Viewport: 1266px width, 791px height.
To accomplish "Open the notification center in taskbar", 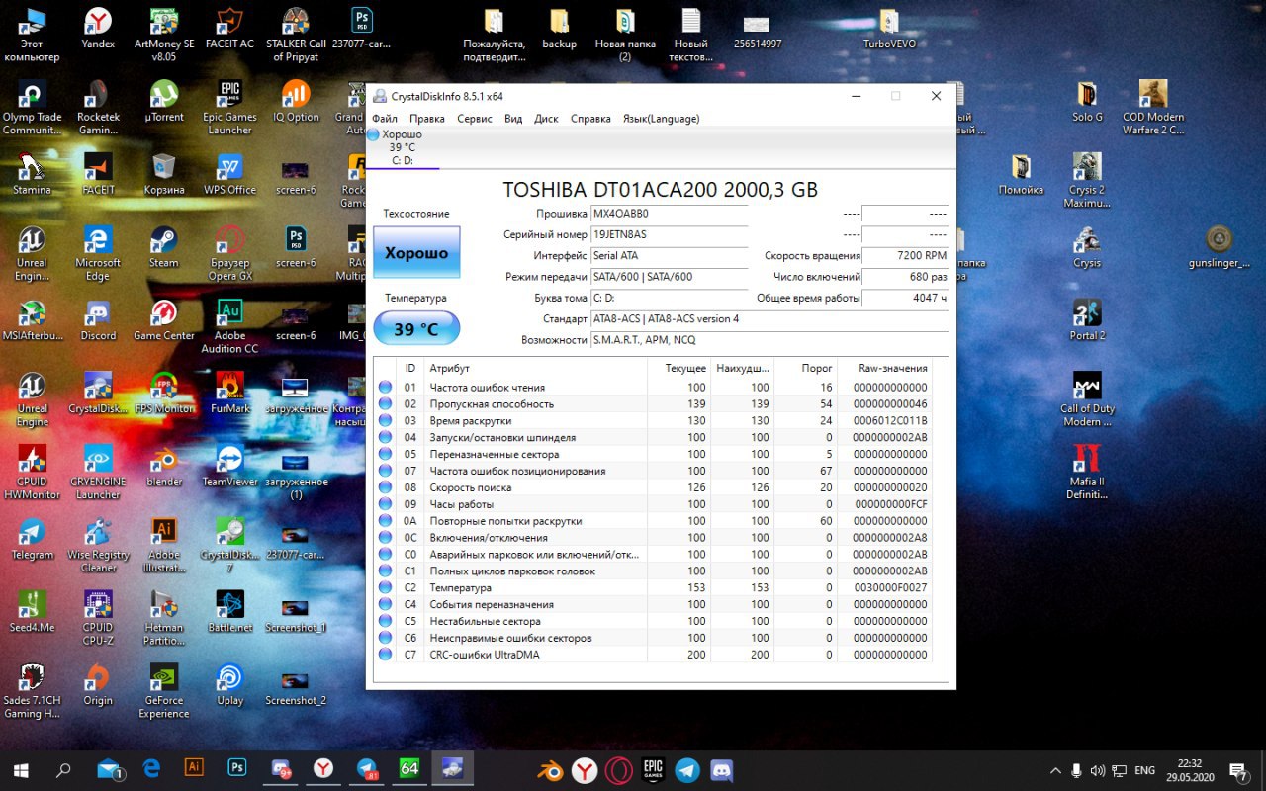I will coord(1237,770).
